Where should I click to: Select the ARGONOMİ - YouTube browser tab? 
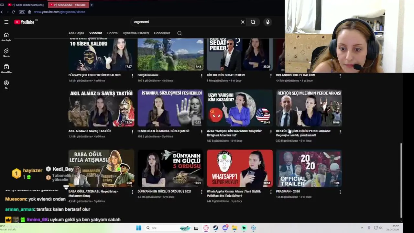point(68,5)
